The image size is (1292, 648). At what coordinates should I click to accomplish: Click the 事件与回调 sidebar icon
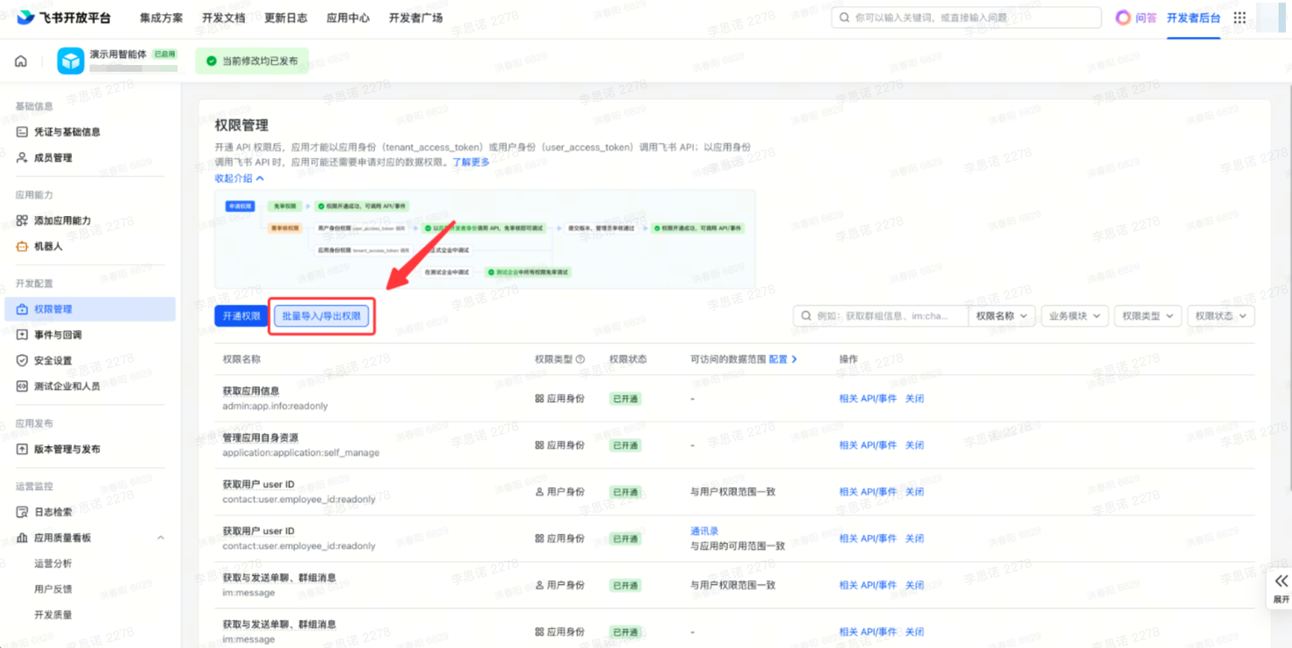pos(22,335)
